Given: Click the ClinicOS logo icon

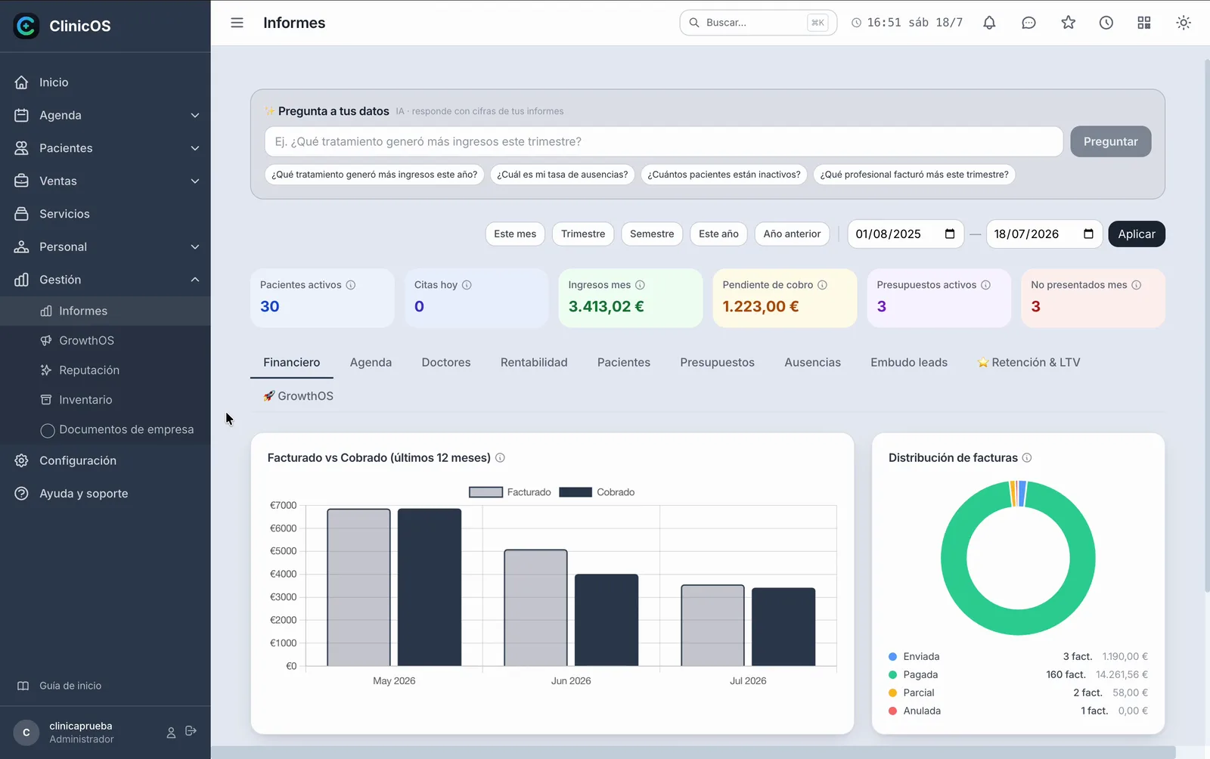Looking at the screenshot, I should [x=26, y=26].
